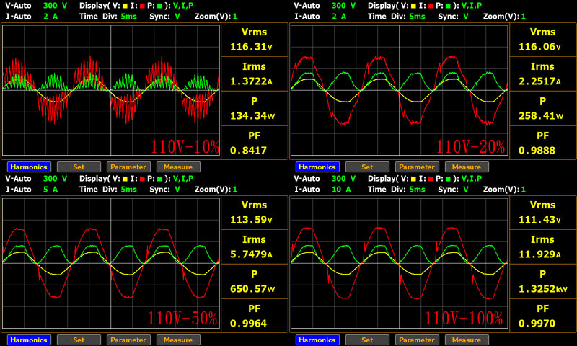The height and width of the screenshot is (346, 577).
Task: Click I-Auto range value 2 A in 110V-10% header
Action: coord(50,17)
